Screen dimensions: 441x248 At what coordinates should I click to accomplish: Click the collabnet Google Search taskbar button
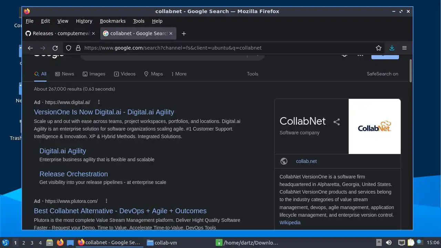[x=109, y=242]
